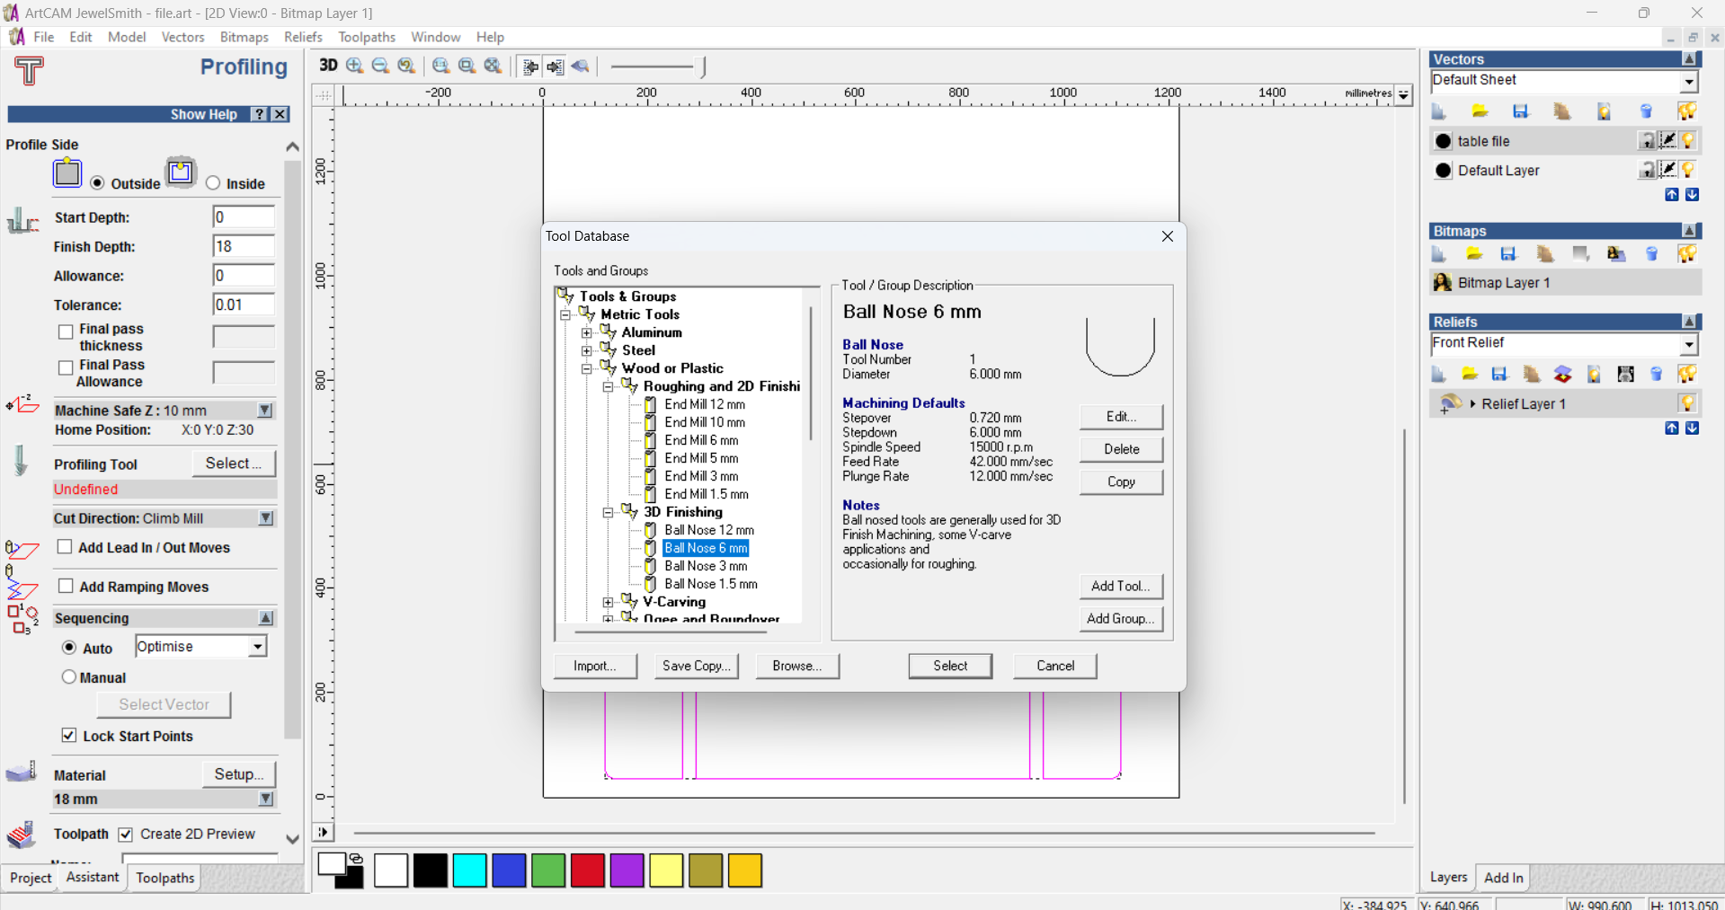Move vector layer up with arrow icon
The image size is (1725, 910).
(1672, 195)
